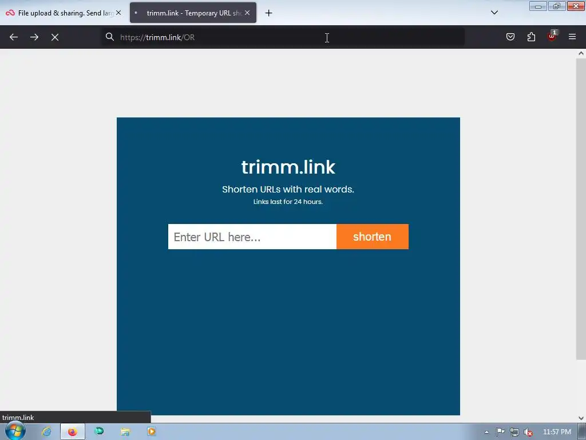This screenshot has width=586, height=440.
Task: Close the File upload & sharing tab
Action: (x=118, y=13)
